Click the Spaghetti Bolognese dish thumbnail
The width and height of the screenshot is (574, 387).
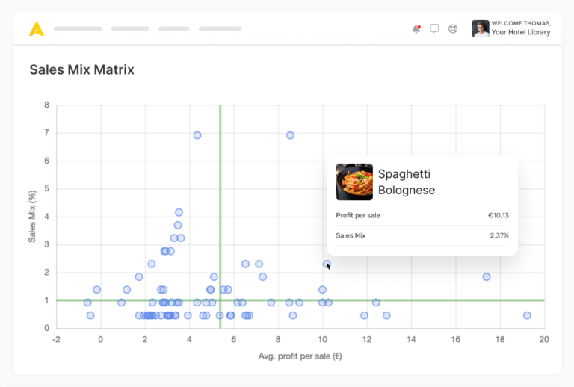[x=354, y=182]
